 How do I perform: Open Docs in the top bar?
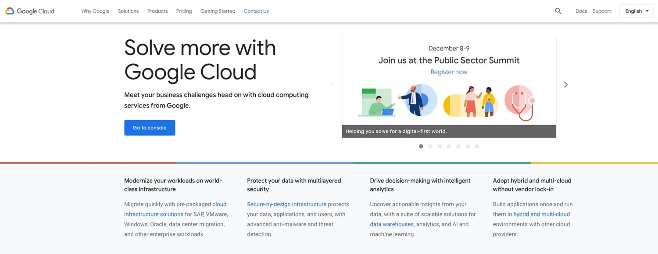click(x=581, y=11)
